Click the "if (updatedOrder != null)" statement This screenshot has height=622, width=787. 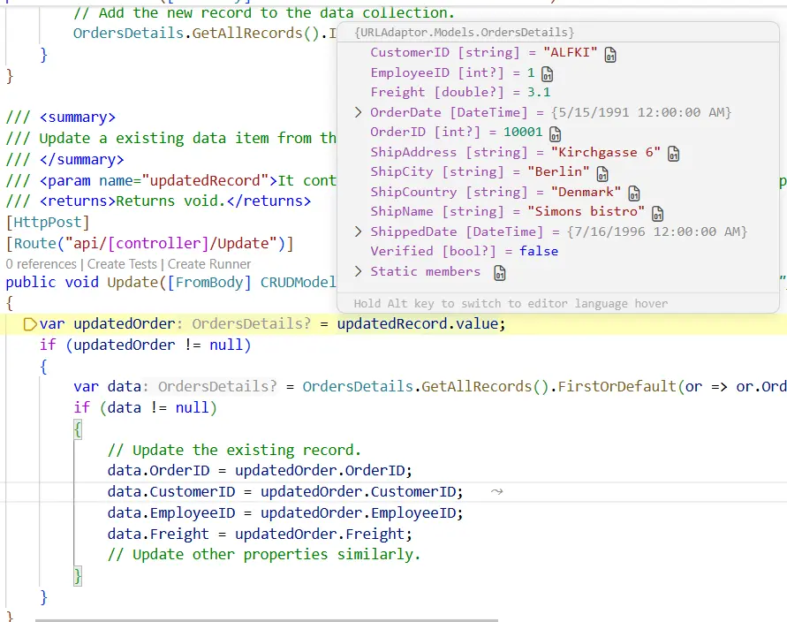pos(145,345)
